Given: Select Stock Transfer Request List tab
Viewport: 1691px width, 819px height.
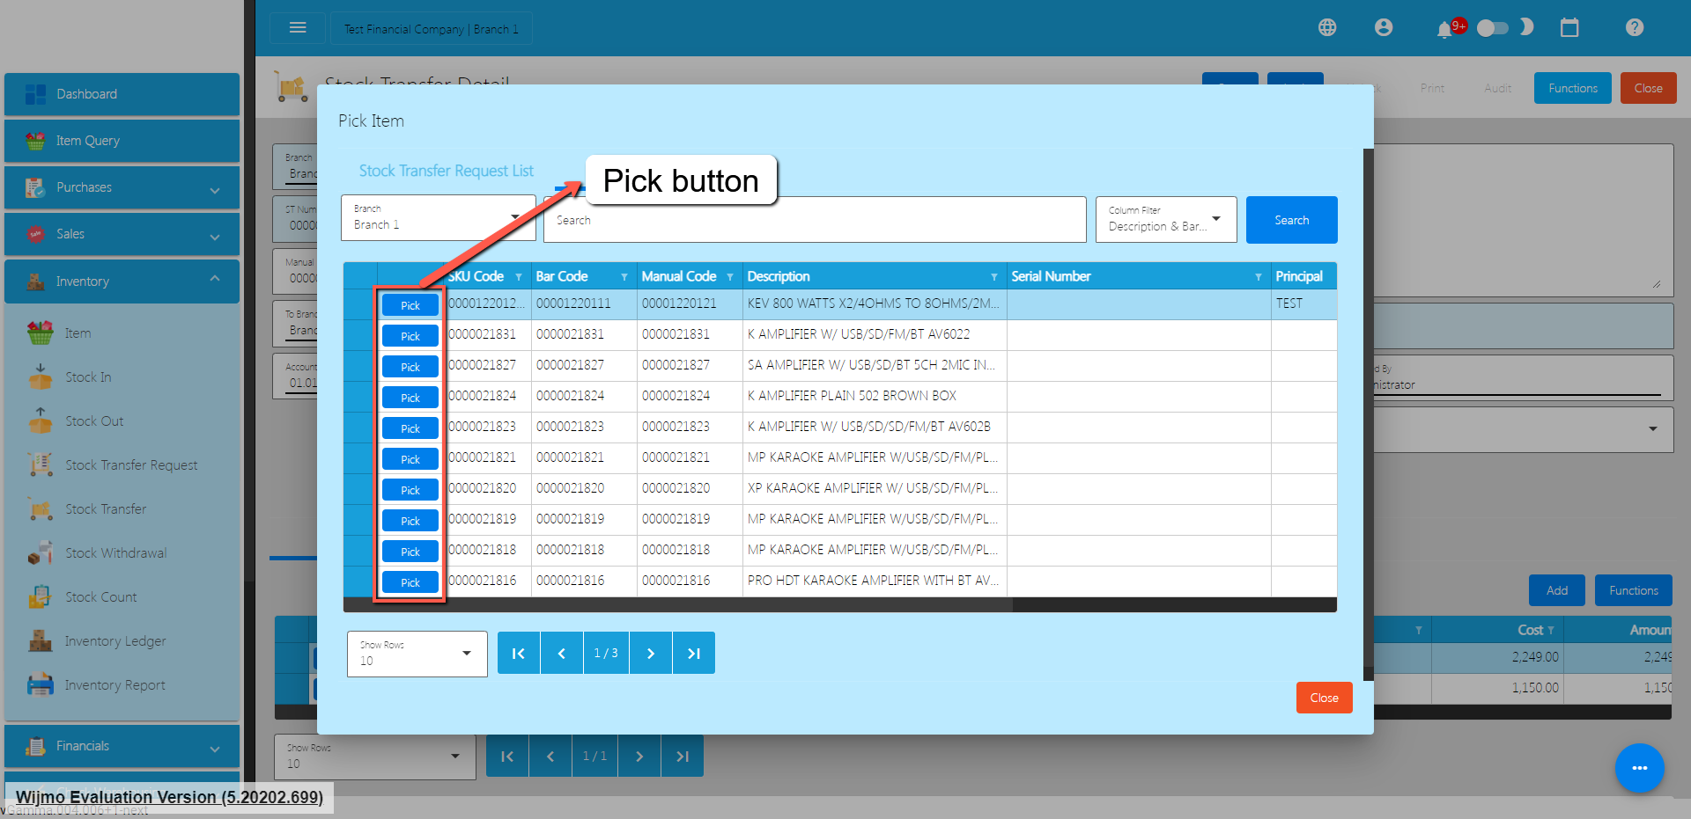Looking at the screenshot, I should tap(446, 171).
